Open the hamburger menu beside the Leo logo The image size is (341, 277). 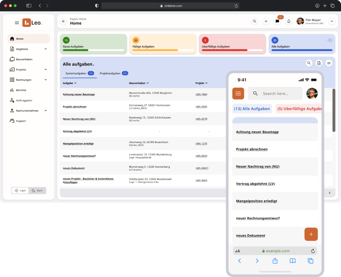click(x=17, y=23)
